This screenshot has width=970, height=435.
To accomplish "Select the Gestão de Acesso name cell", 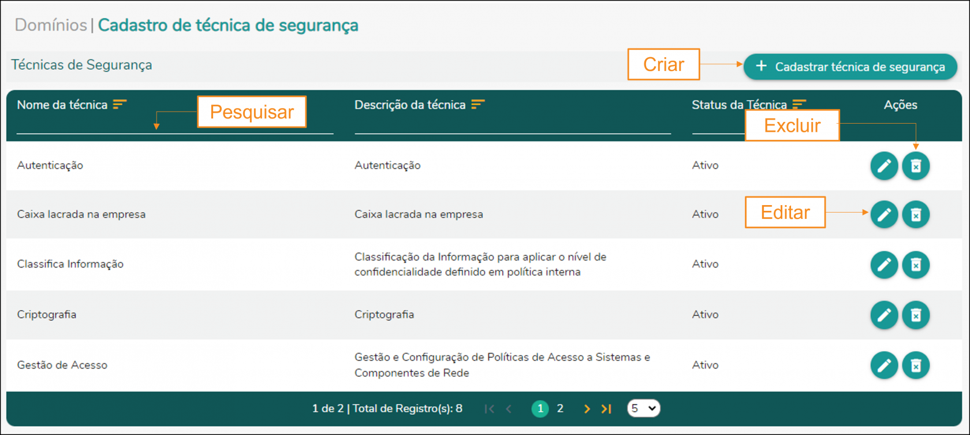I will tap(62, 365).
